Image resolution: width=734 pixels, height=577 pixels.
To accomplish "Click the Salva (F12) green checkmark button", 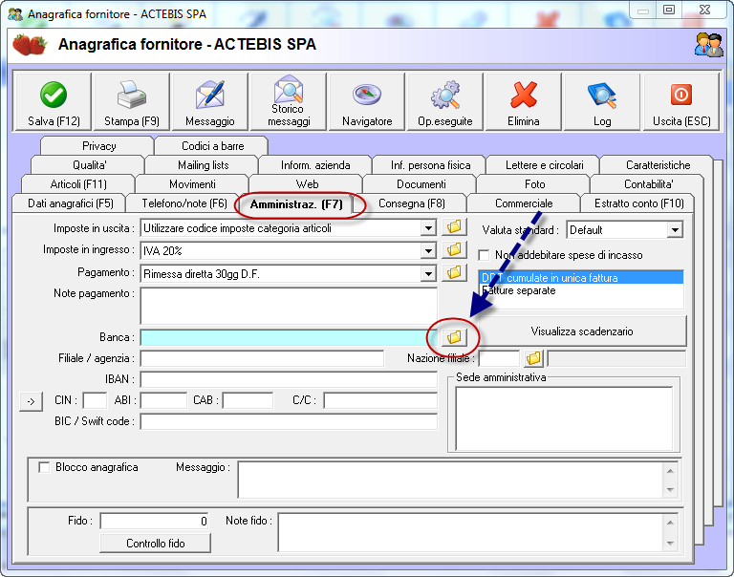I will click(x=54, y=101).
